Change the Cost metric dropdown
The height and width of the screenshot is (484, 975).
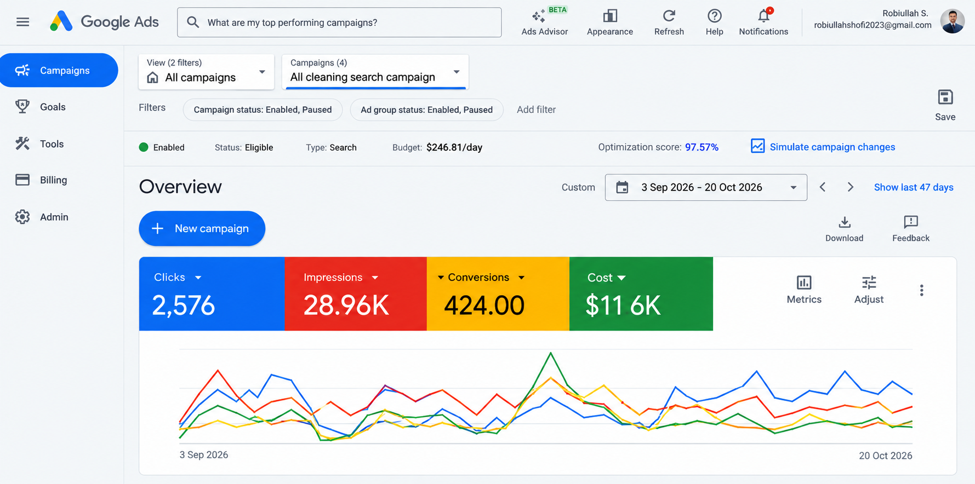(x=622, y=278)
